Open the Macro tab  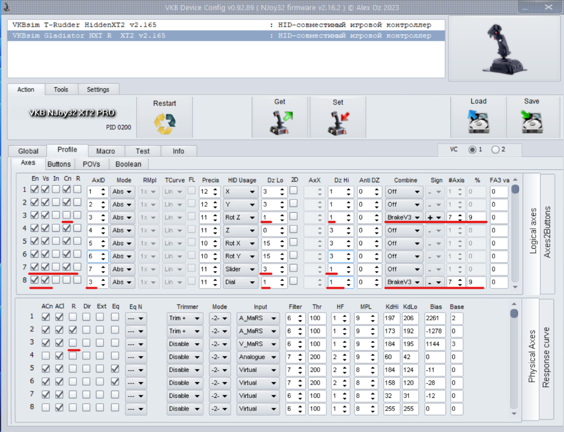(x=105, y=151)
